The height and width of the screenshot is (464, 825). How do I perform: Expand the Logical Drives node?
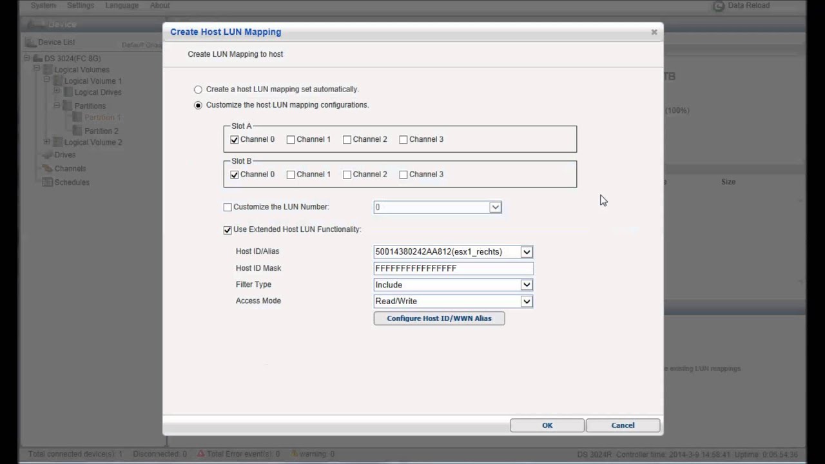coord(57,92)
